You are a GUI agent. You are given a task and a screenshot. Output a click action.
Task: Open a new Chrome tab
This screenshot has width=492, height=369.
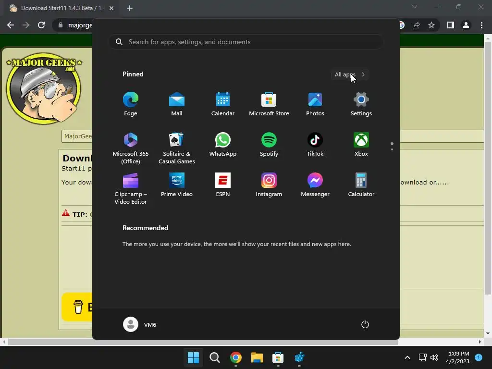130,8
